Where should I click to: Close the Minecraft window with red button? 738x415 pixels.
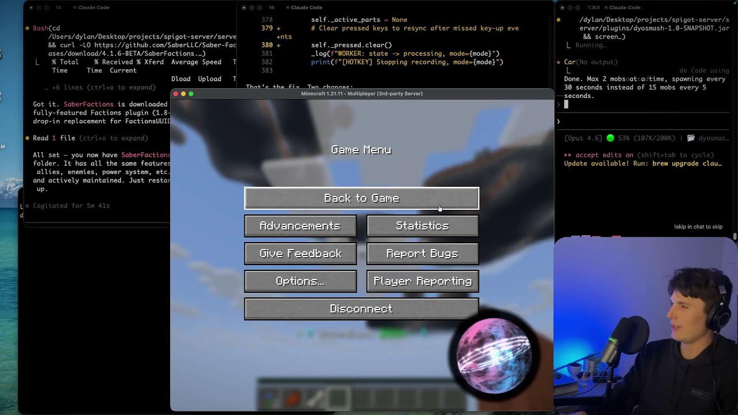[176, 94]
